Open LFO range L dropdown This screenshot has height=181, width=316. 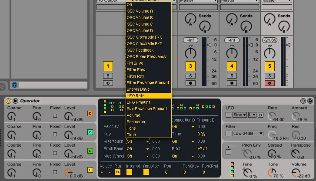252,115
